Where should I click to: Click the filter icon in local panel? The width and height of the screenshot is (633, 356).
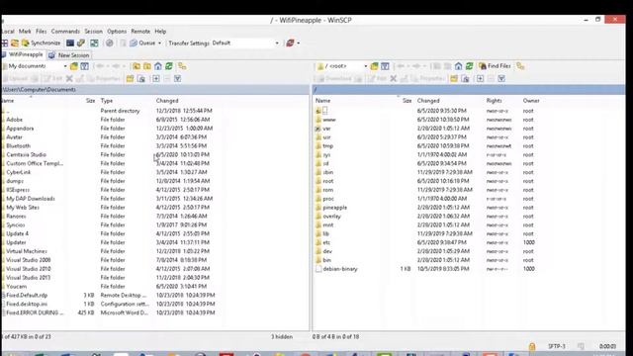pyautogui.click(x=85, y=66)
